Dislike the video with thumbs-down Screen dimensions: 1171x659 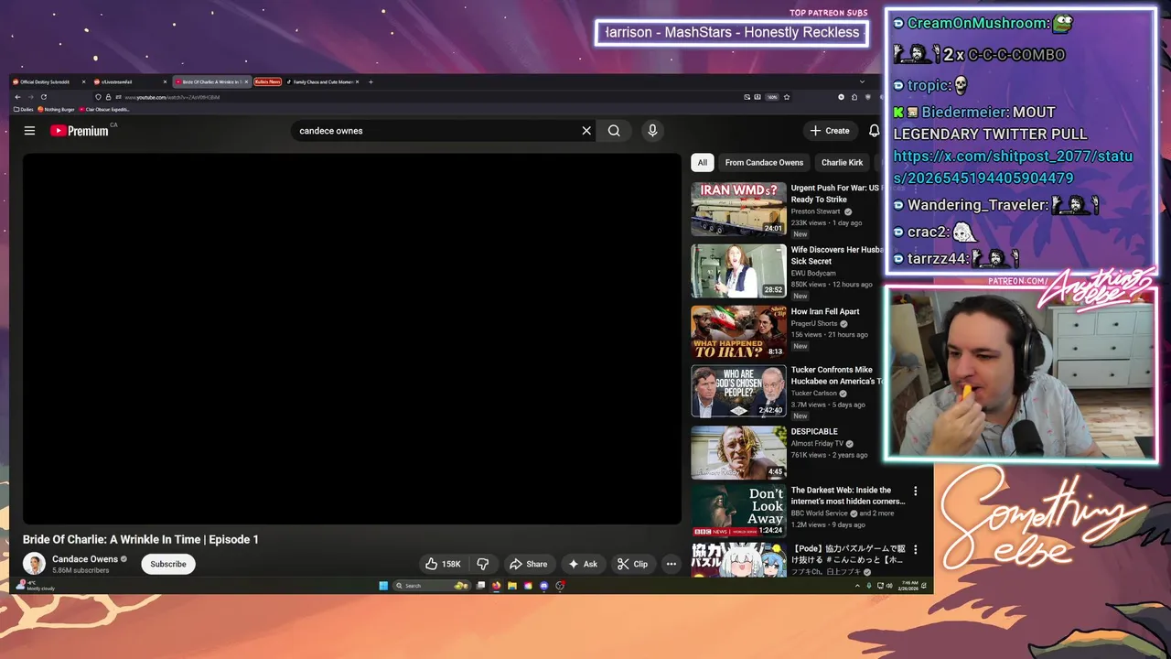[x=482, y=564]
